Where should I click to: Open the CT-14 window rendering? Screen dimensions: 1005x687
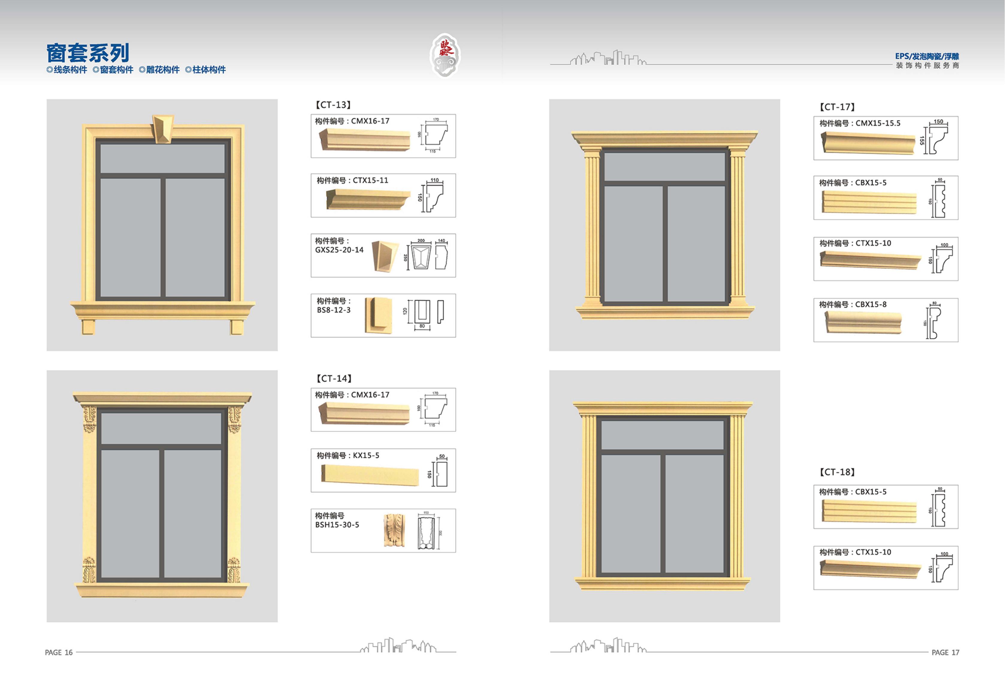click(x=162, y=496)
